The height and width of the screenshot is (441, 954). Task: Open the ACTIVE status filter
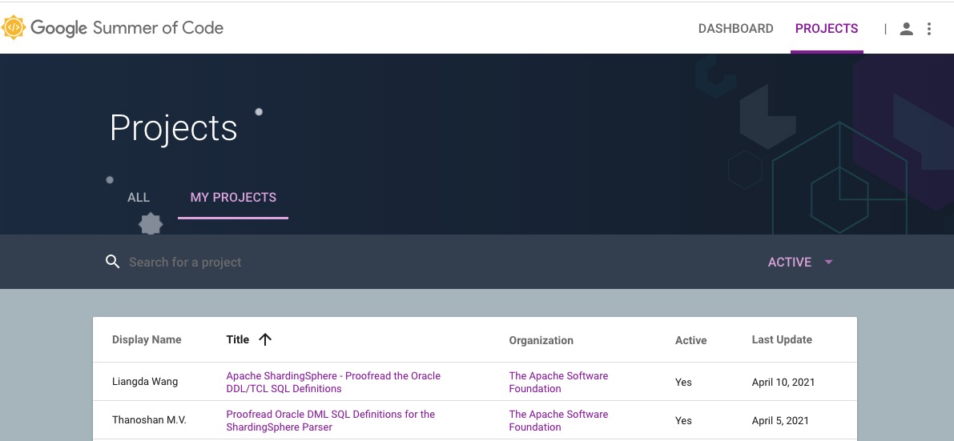click(x=790, y=262)
